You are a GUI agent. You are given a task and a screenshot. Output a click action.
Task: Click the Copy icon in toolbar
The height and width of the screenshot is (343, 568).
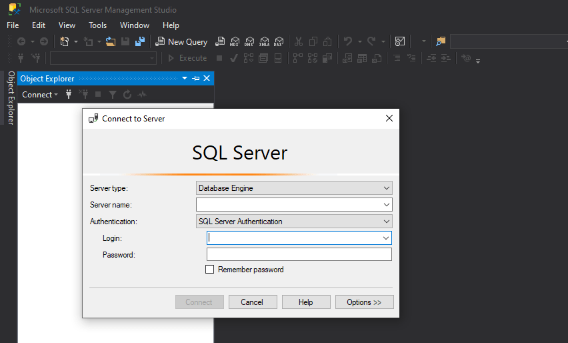pos(313,41)
